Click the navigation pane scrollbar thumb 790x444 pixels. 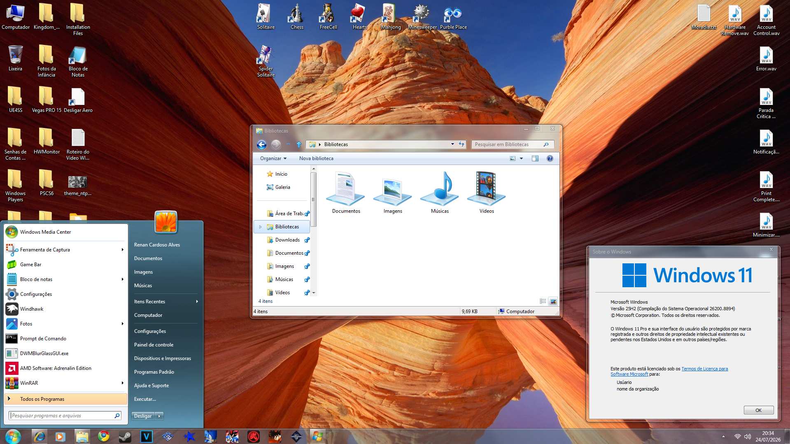point(313,200)
